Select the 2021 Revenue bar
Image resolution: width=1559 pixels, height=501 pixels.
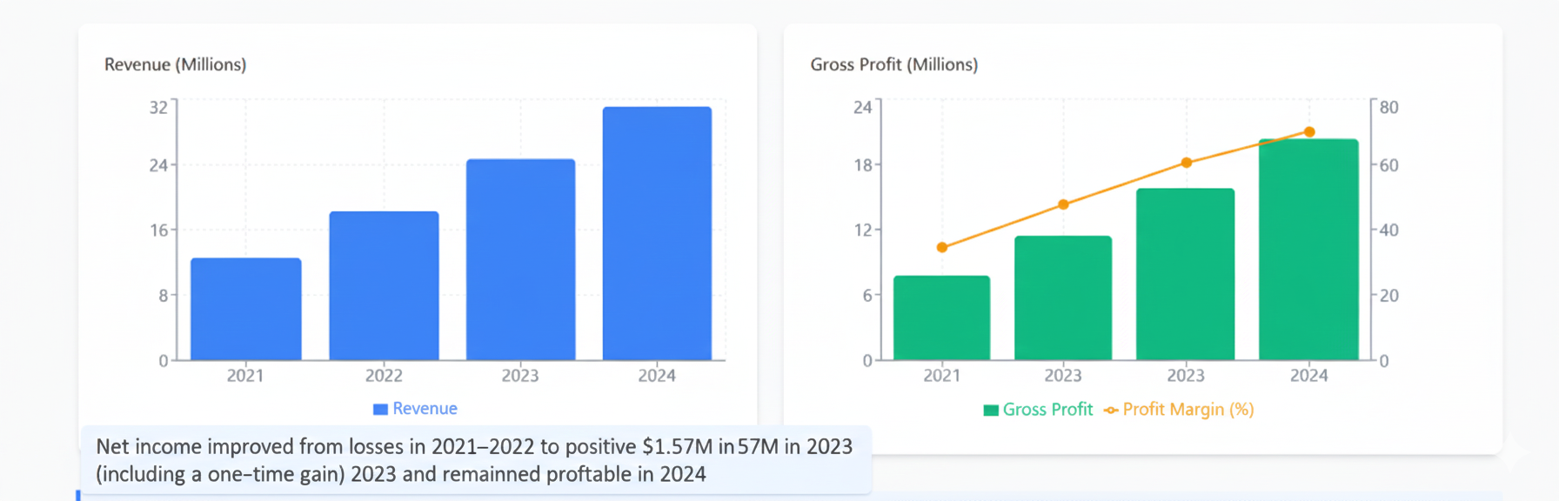click(246, 309)
